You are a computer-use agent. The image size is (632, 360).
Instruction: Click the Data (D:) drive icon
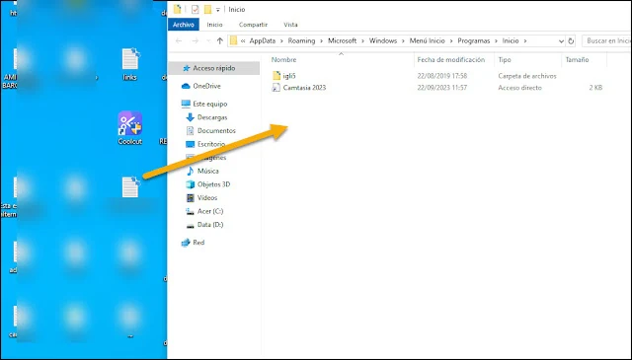pos(190,225)
